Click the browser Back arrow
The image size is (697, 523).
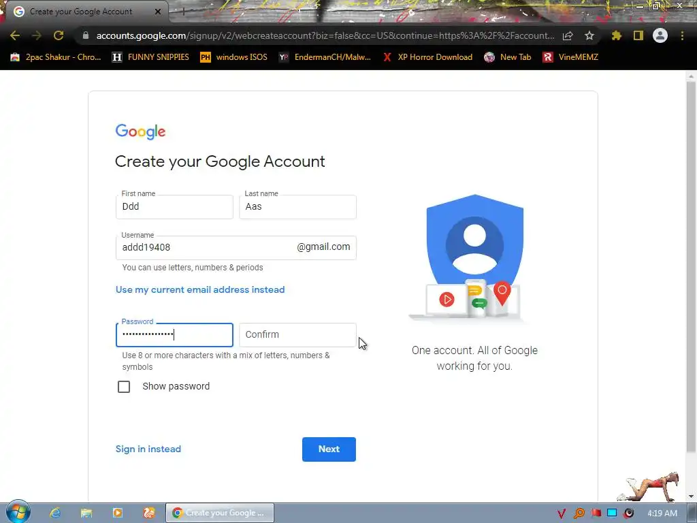click(15, 35)
